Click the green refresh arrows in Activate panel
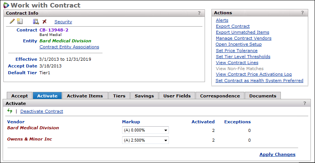This screenshot has height=163, width=315. pyautogui.click(x=10, y=111)
